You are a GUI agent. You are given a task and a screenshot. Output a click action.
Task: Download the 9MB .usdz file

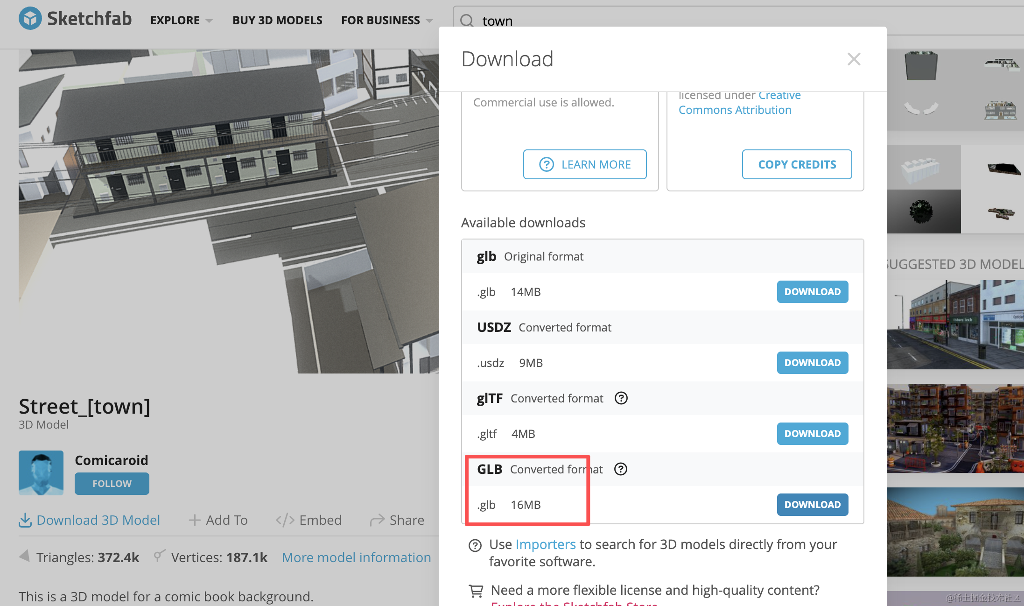click(813, 363)
